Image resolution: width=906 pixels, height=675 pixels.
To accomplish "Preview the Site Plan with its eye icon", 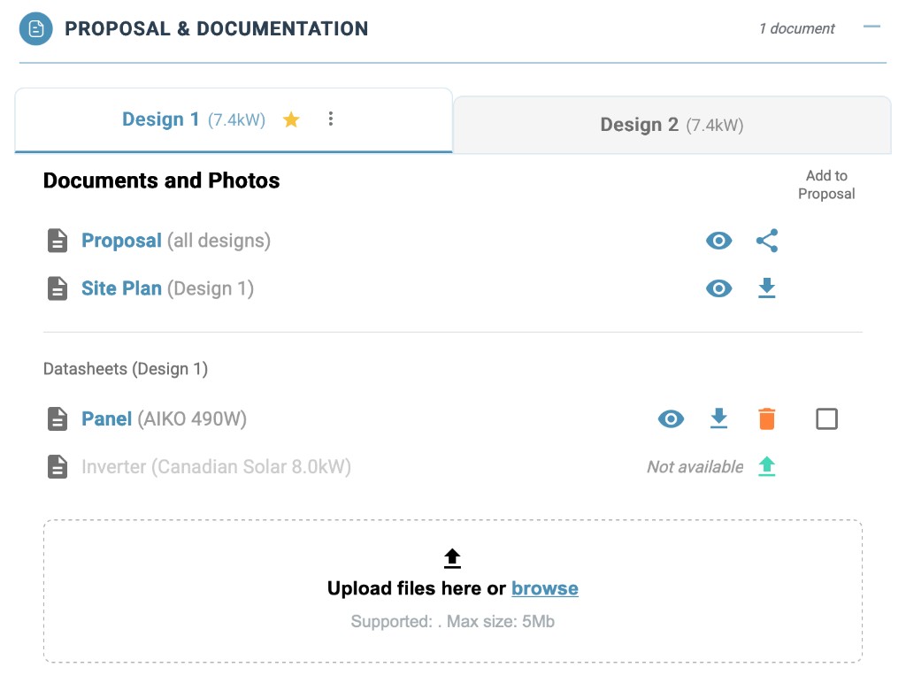I will [x=718, y=288].
